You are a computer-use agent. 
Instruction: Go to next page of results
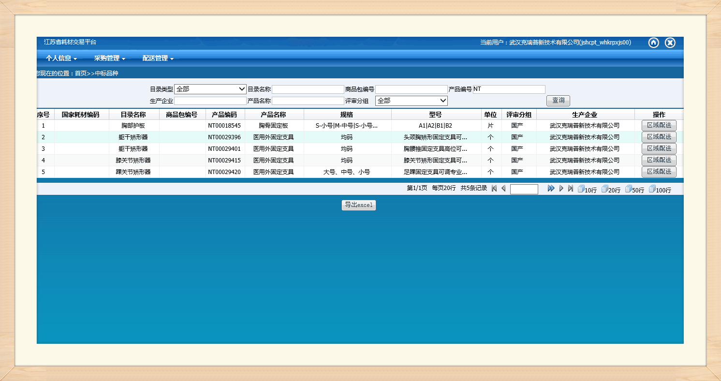[561, 189]
